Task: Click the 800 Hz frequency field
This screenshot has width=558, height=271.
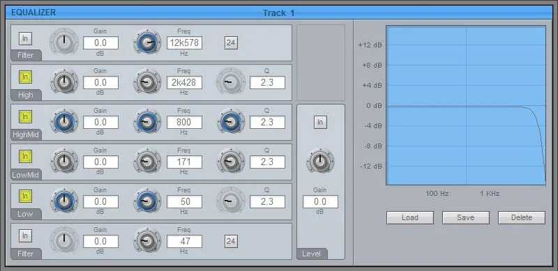Action: coord(184,123)
